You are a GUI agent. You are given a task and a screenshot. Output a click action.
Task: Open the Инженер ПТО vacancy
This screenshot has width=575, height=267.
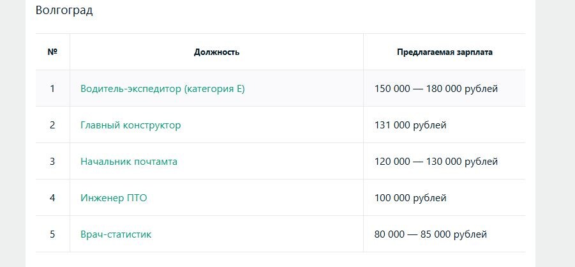(114, 198)
